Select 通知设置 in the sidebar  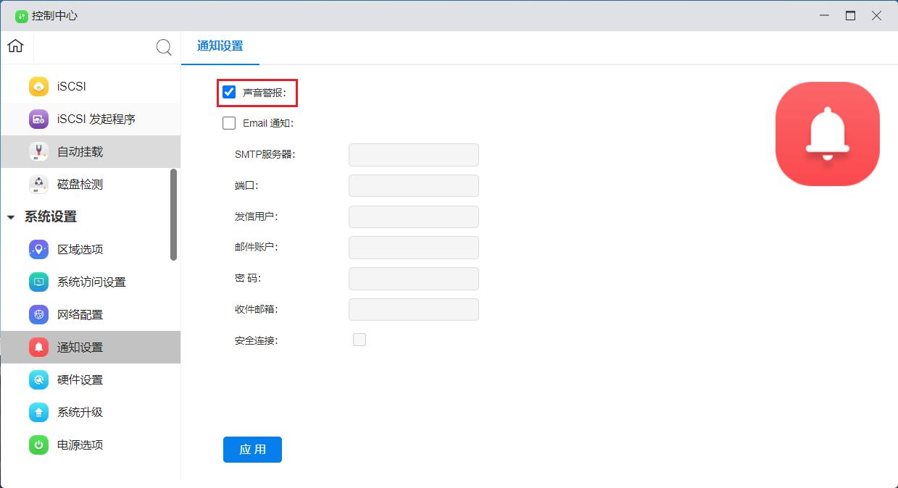point(80,348)
